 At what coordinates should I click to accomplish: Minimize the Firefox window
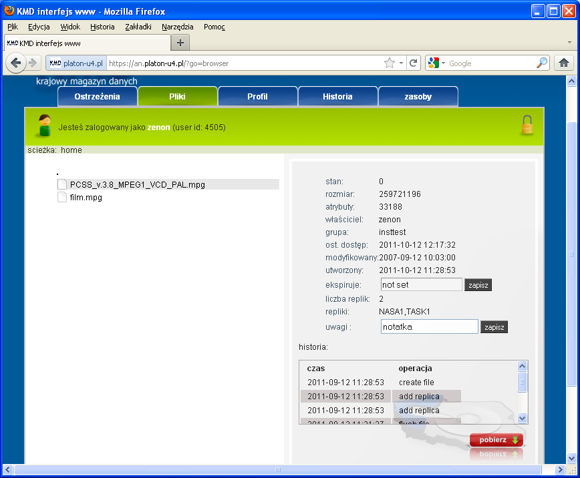click(538, 11)
